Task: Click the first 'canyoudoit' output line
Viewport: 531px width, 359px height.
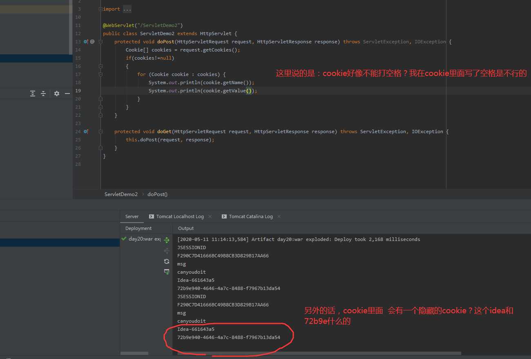Action: point(192,272)
